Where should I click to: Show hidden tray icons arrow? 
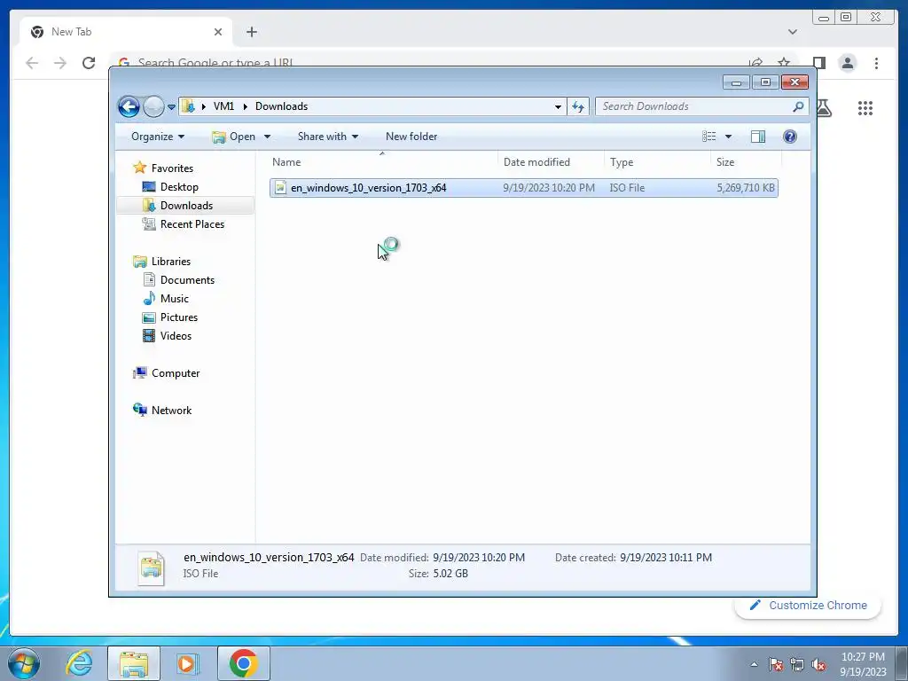[x=754, y=664]
